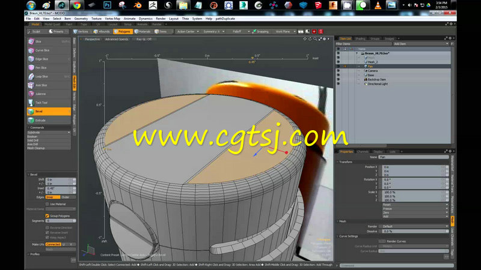Switch to Items selection mode
This screenshot has height=270, width=481.
[x=161, y=32]
